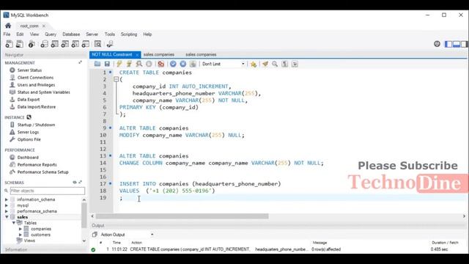This screenshot has width=469, height=264.
Task: Expand the customers table node
Action: pyautogui.click(x=21, y=235)
